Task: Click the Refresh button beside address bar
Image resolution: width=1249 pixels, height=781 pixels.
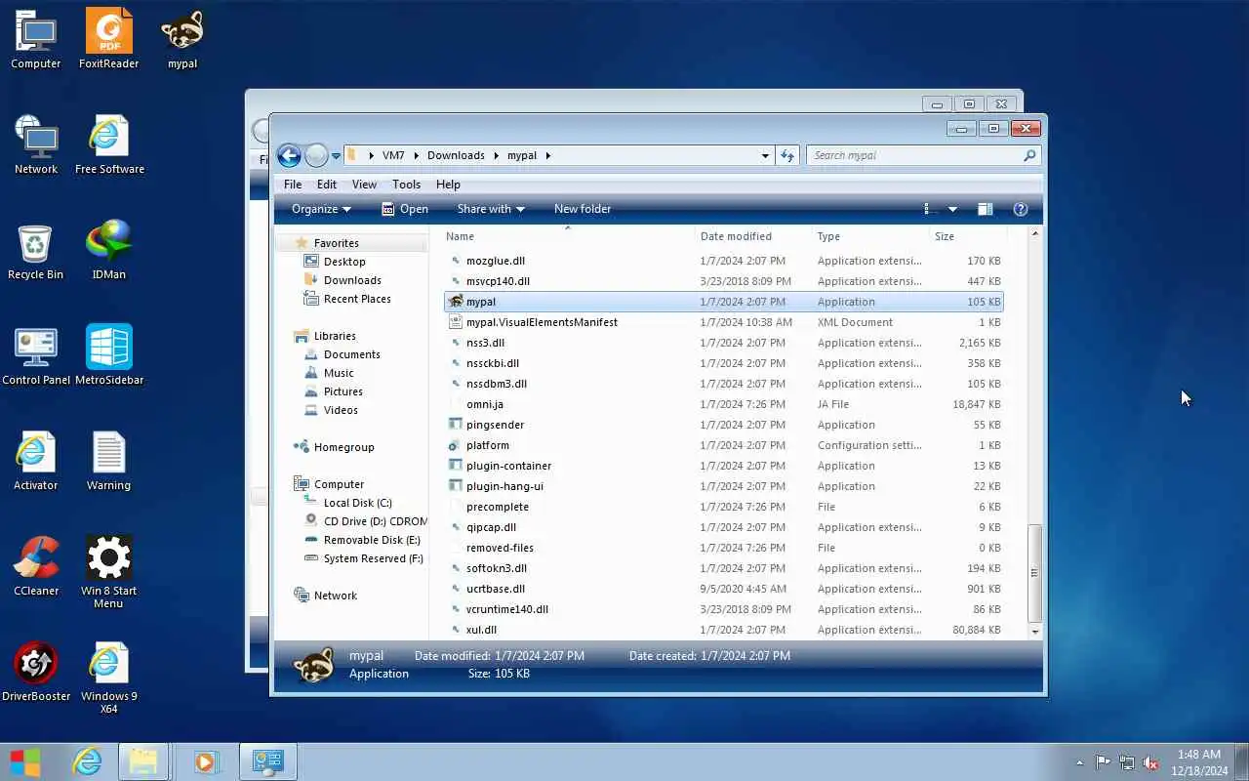Action: tap(787, 155)
